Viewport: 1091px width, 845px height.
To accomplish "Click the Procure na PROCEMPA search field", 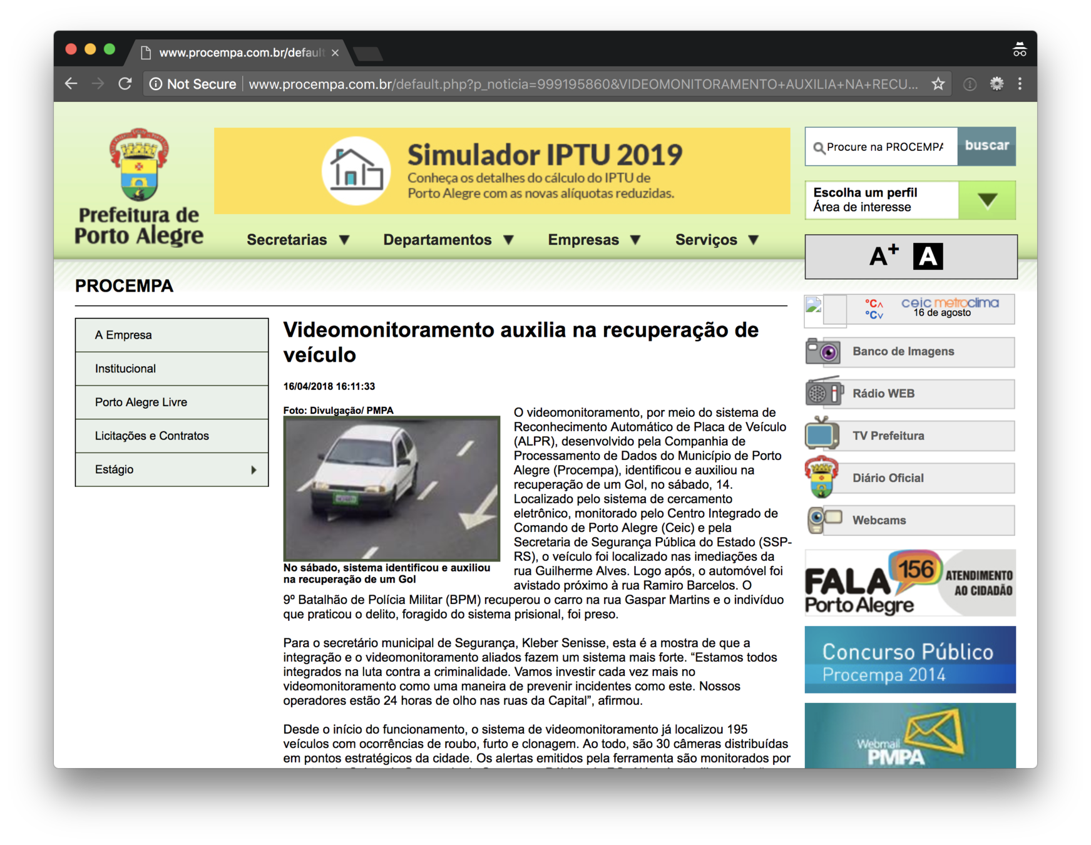I will pyautogui.click(x=881, y=147).
